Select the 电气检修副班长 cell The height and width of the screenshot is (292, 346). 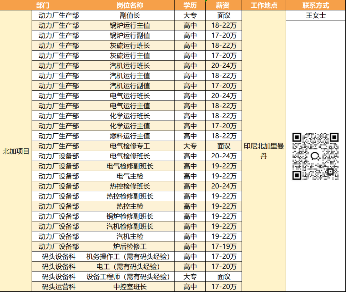[x=130, y=166]
